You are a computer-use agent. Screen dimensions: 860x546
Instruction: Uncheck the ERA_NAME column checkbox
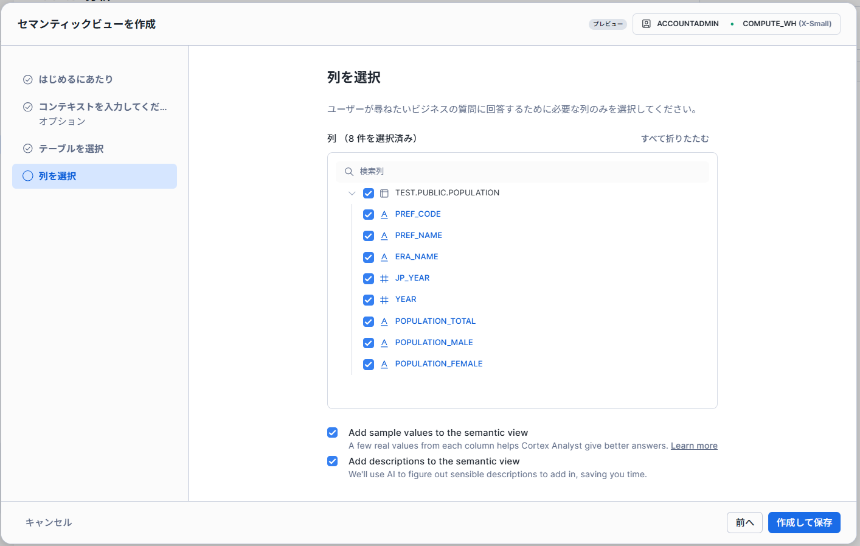click(369, 257)
